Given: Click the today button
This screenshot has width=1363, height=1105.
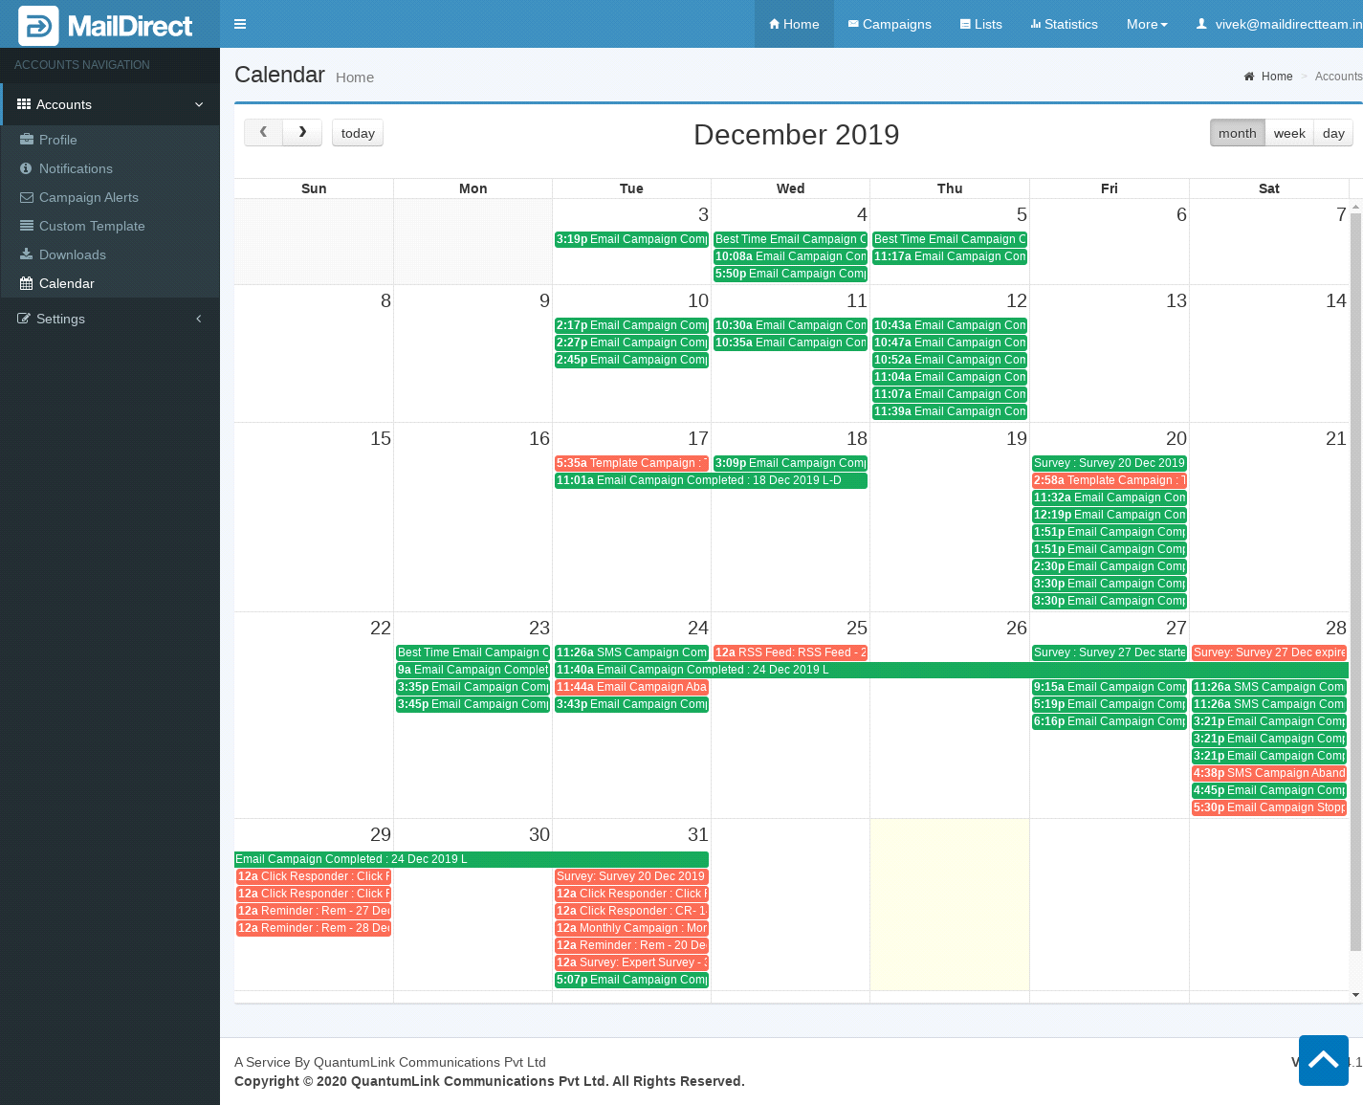Looking at the screenshot, I should point(358,133).
